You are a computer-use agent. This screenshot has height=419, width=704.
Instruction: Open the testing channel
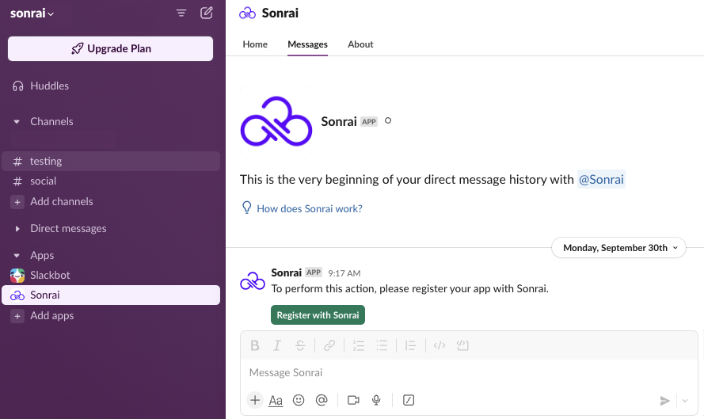(111, 162)
